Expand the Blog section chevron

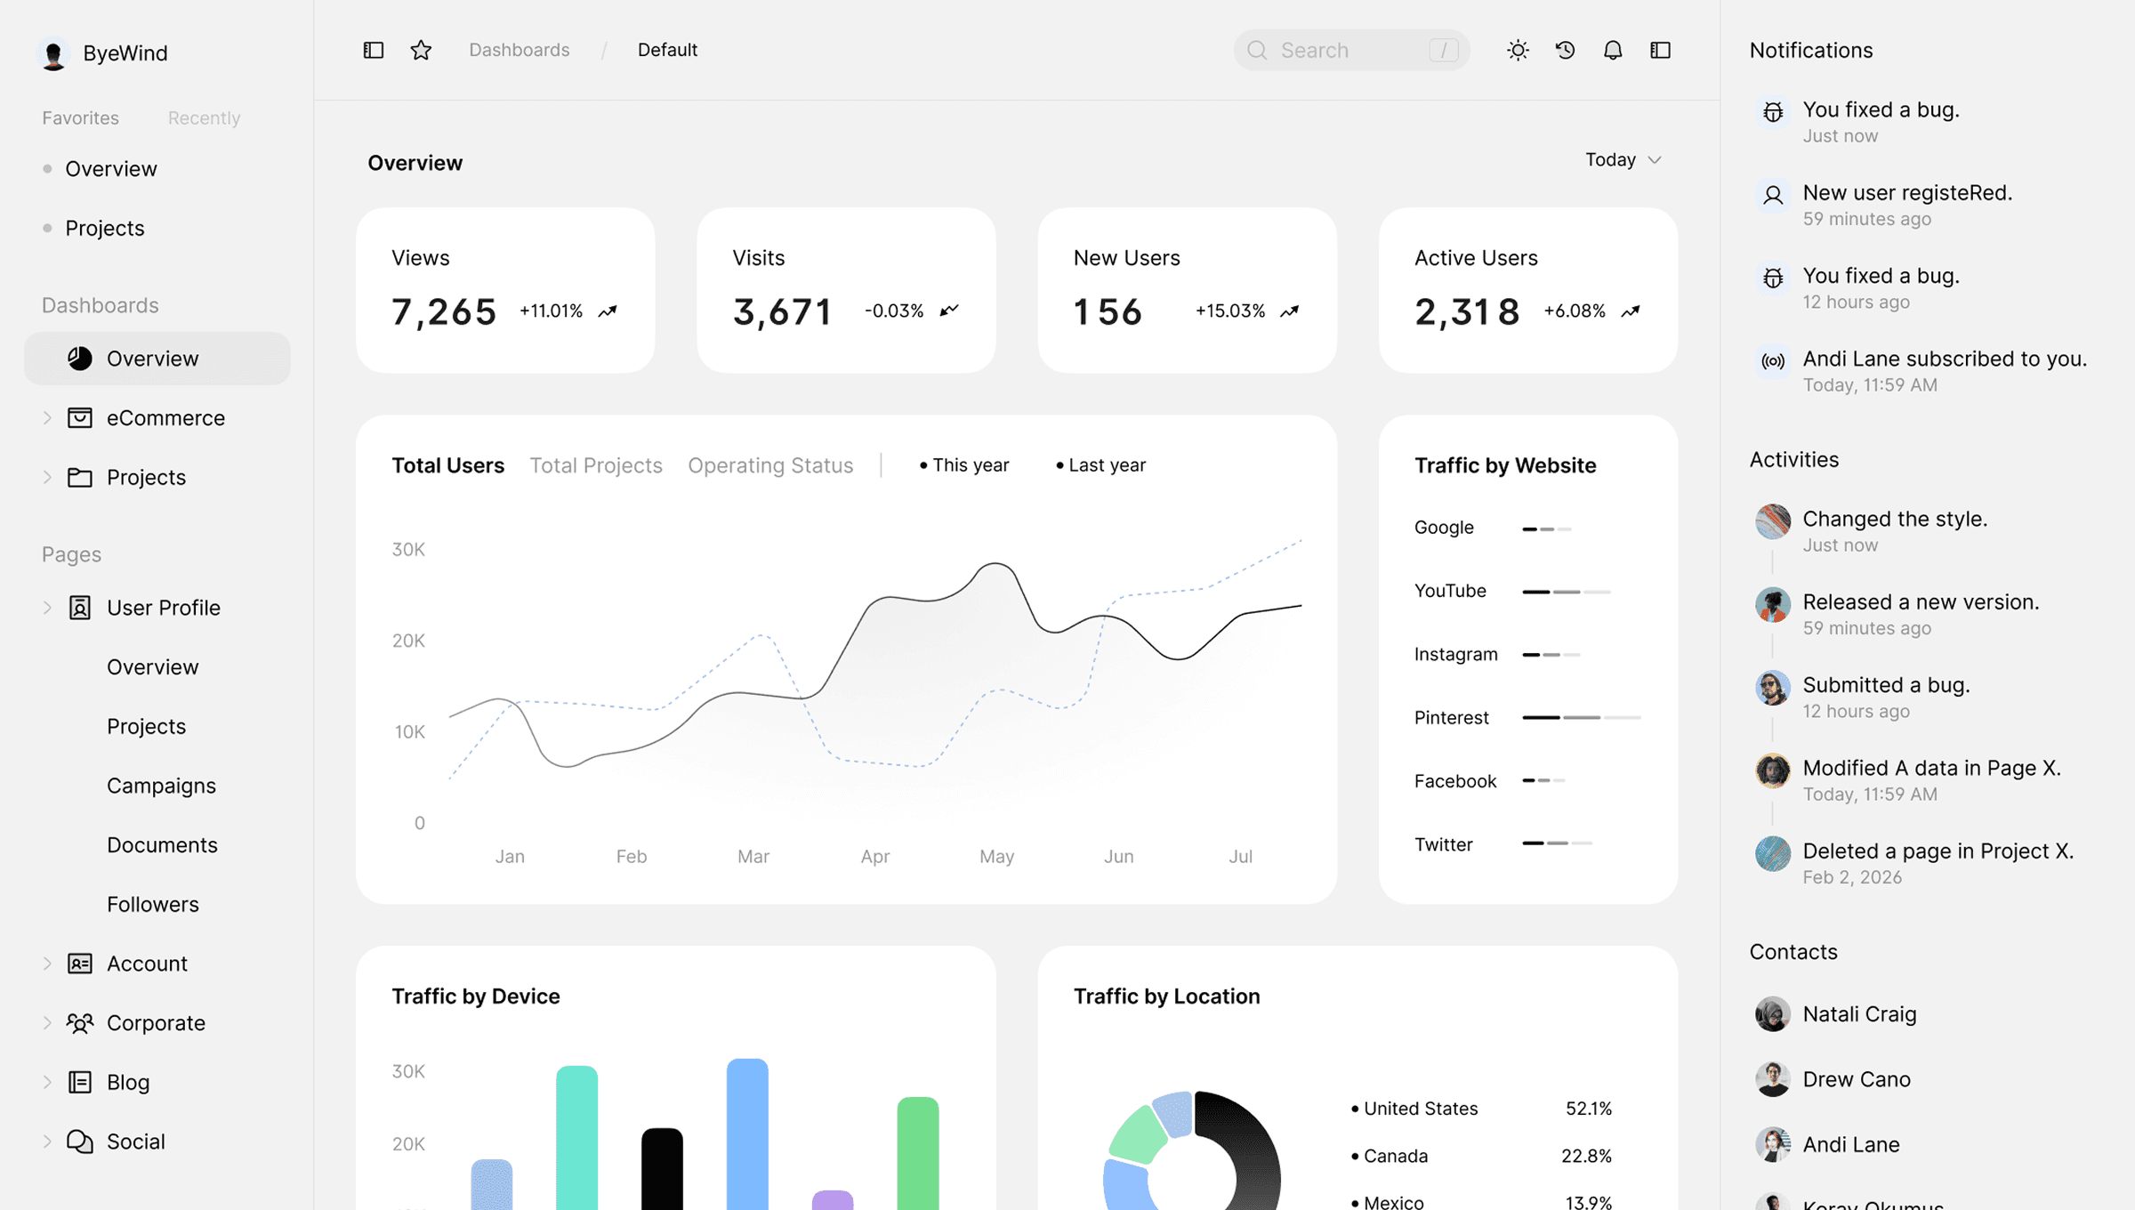47,1082
